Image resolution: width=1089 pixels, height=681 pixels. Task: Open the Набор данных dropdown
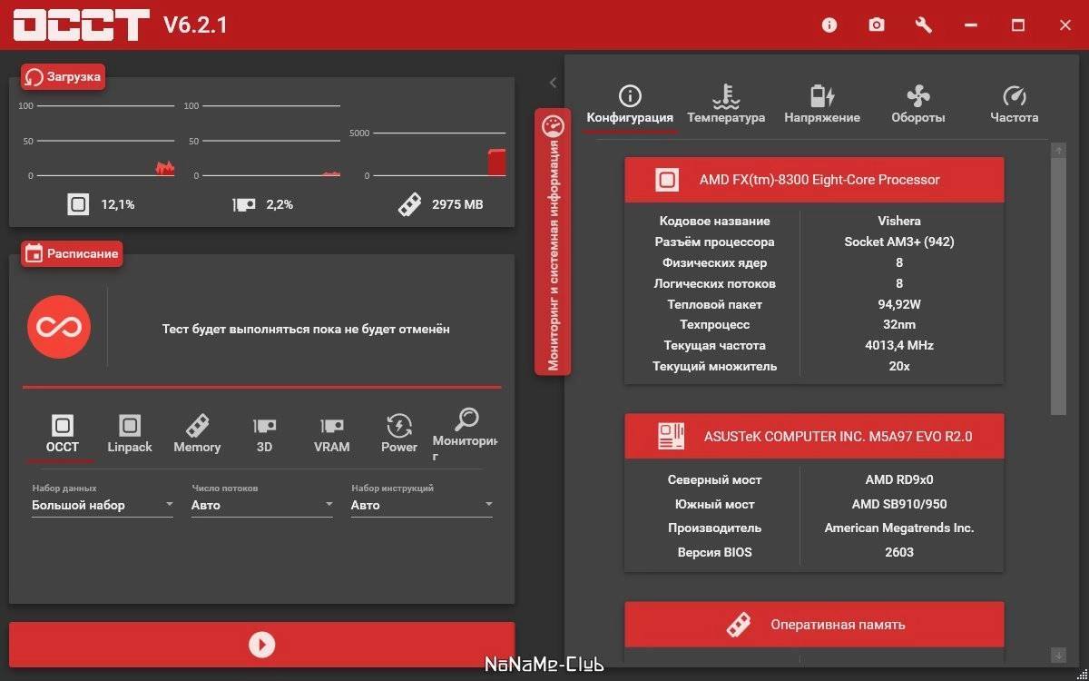coord(103,505)
